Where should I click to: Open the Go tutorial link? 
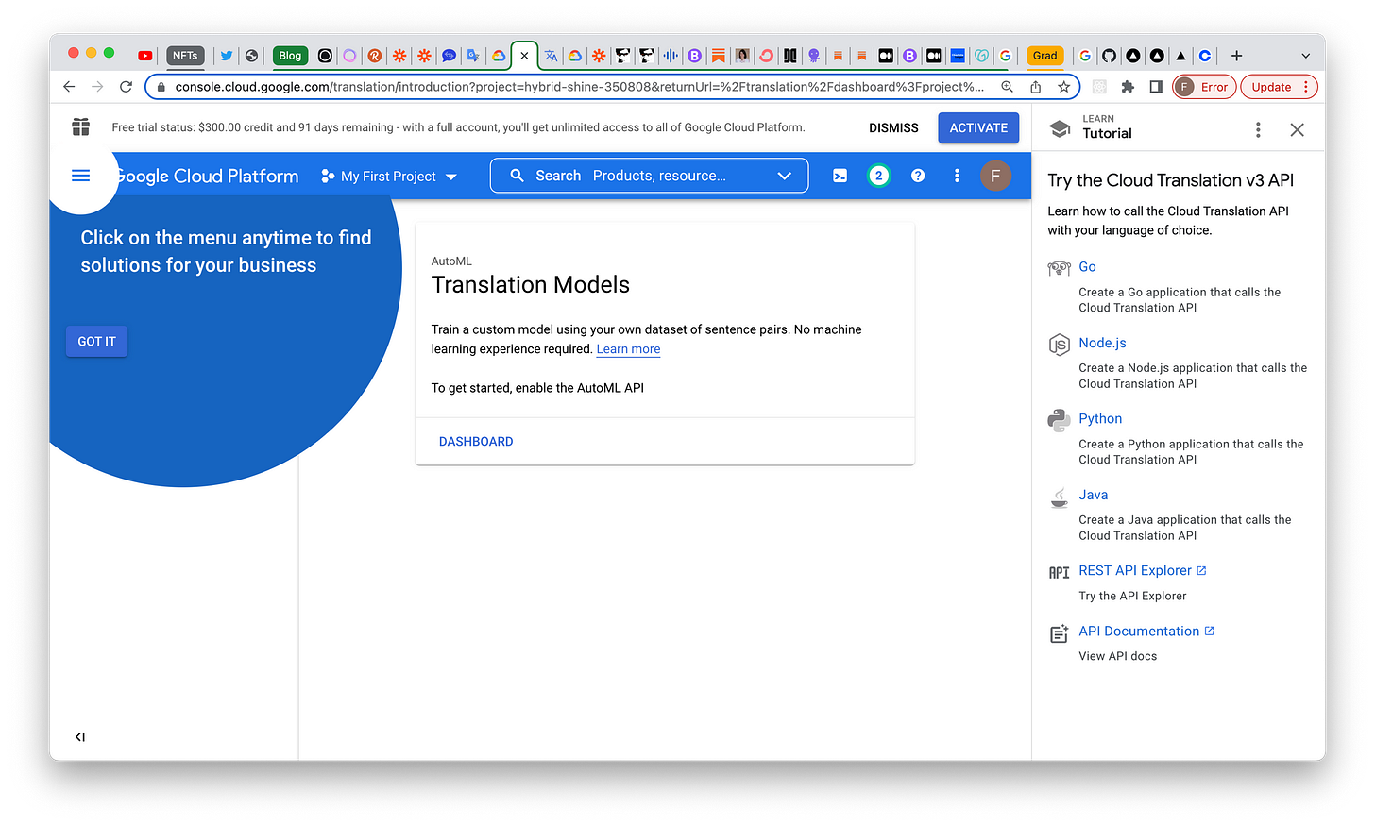(1087, 267)
